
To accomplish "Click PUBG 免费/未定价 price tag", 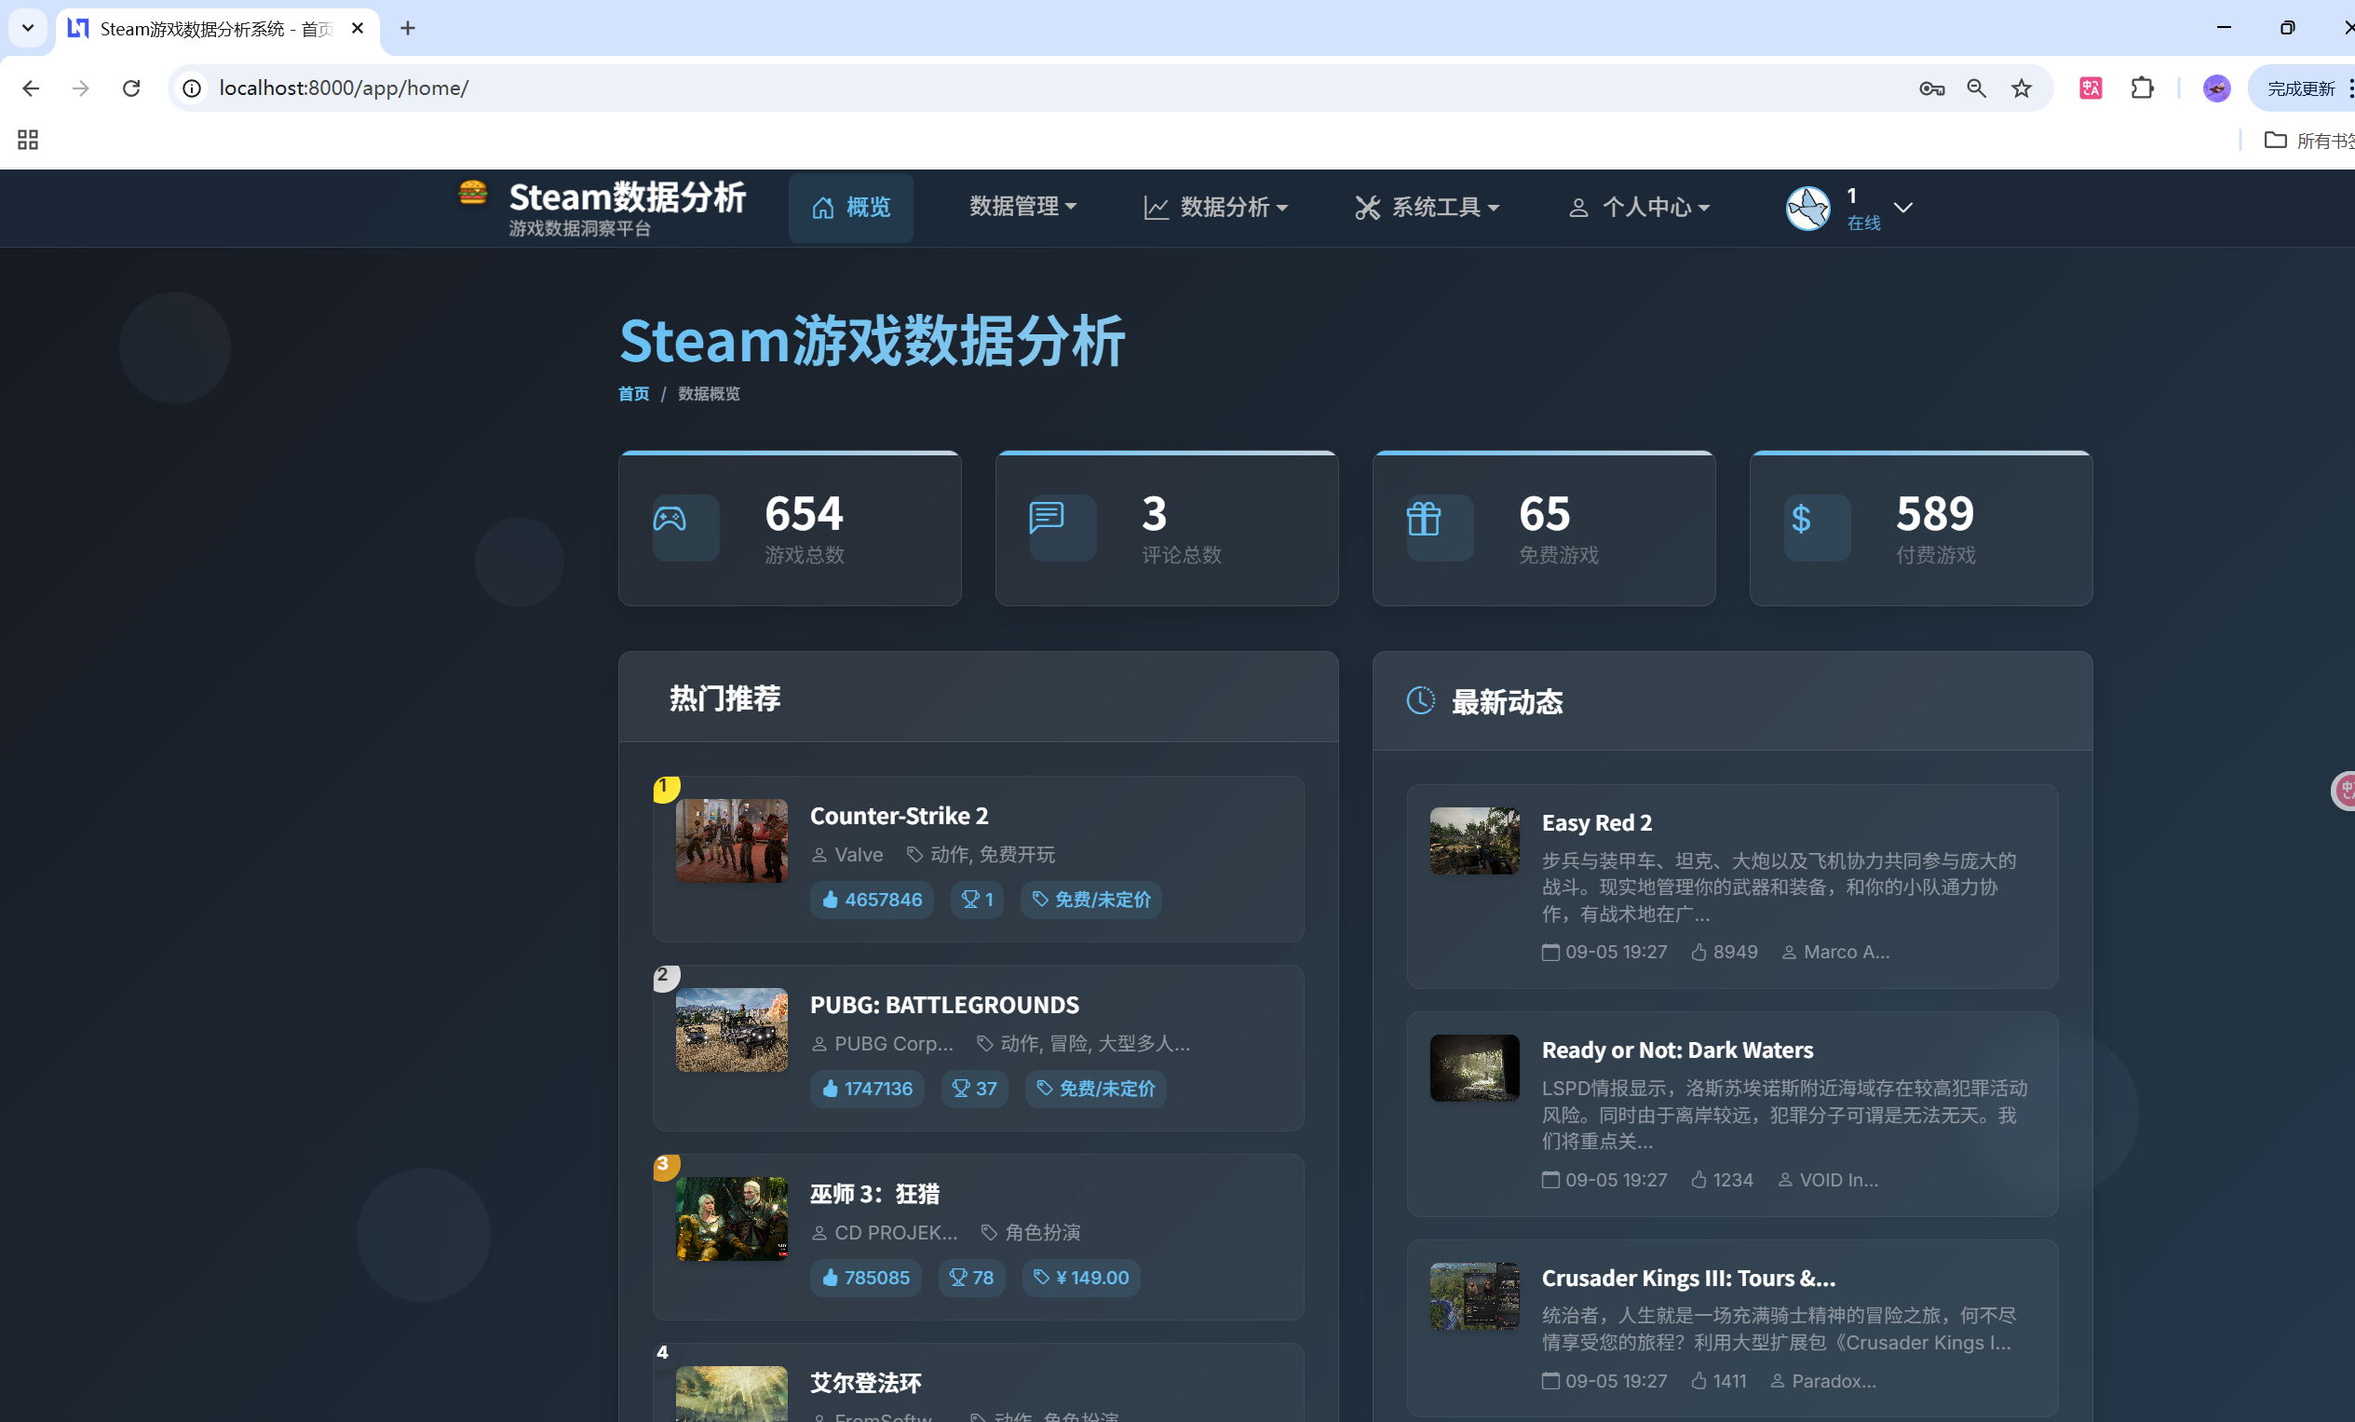I will tap(1096, 1090).
